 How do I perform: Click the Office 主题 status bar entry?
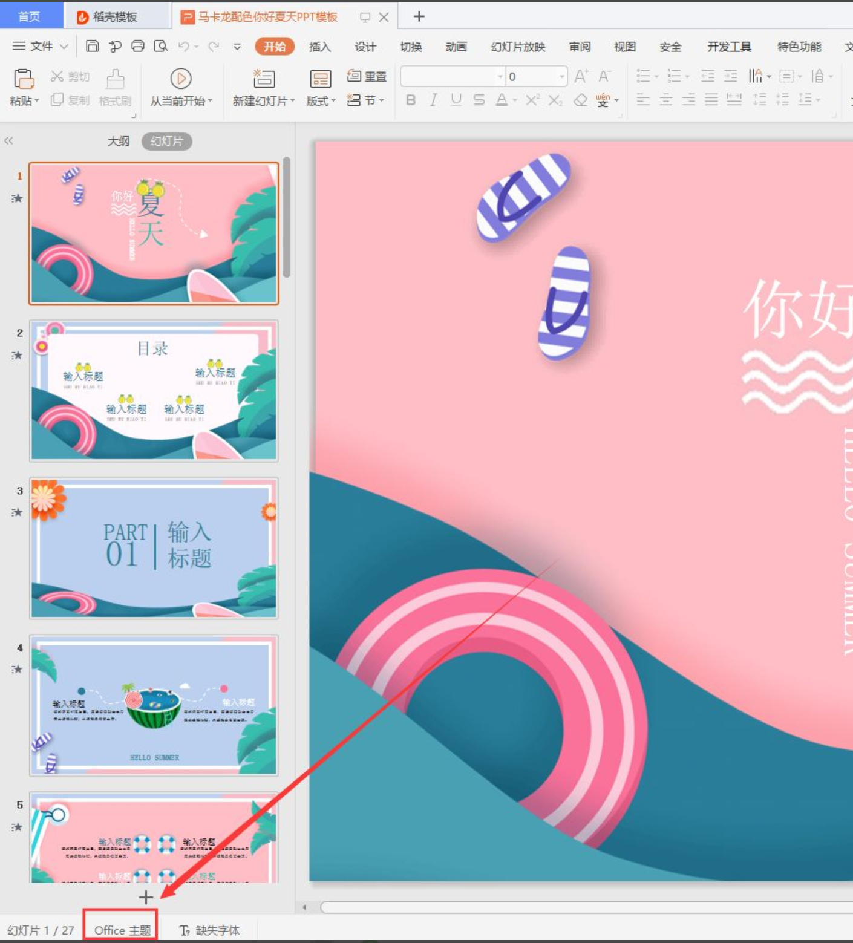tap(122, 930)
